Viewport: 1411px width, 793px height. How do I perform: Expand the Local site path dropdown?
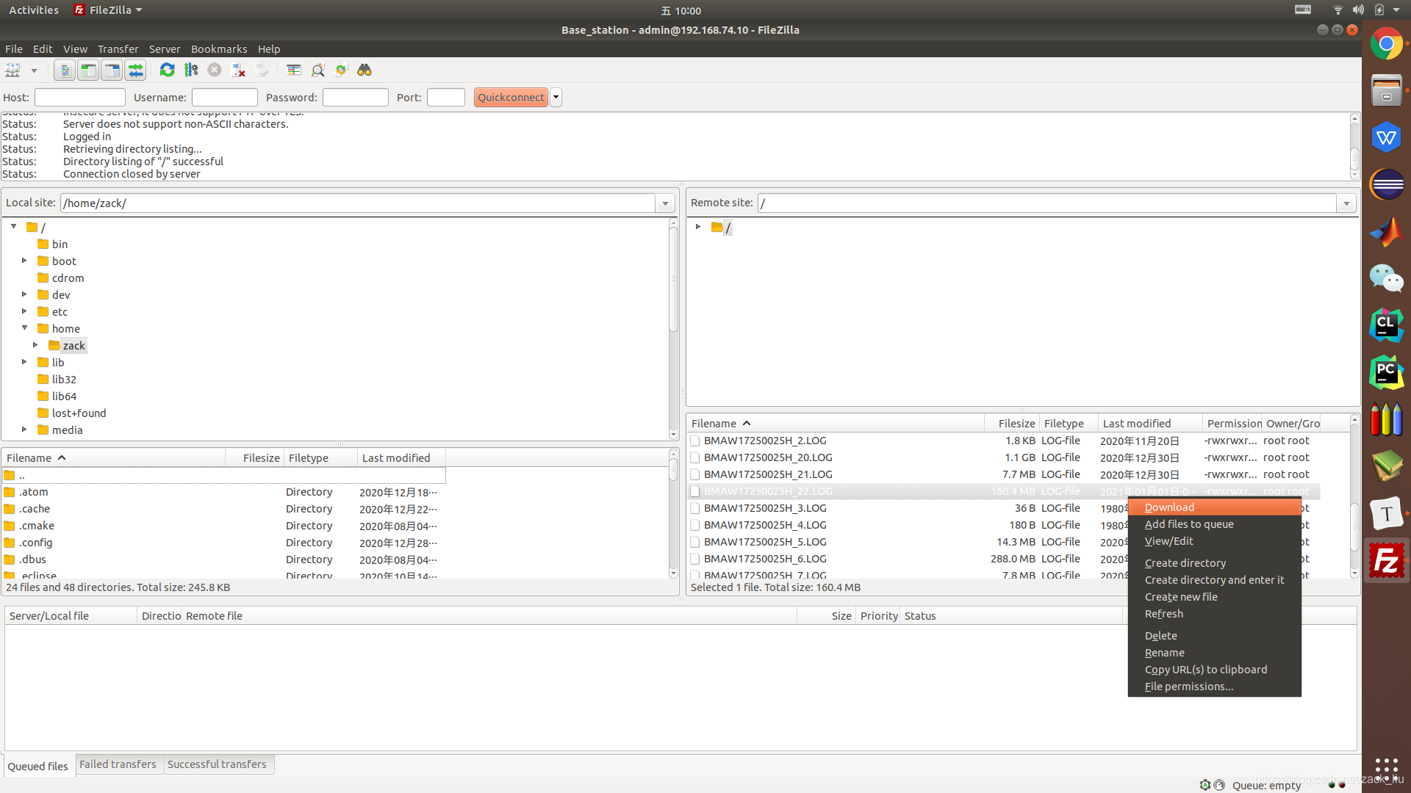(x=665, y=203)
